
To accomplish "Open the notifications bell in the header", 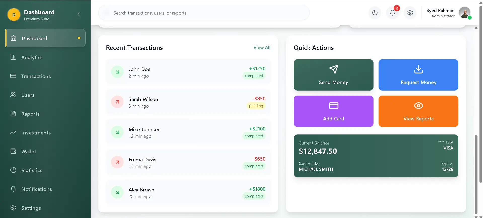I will point(392,13).
